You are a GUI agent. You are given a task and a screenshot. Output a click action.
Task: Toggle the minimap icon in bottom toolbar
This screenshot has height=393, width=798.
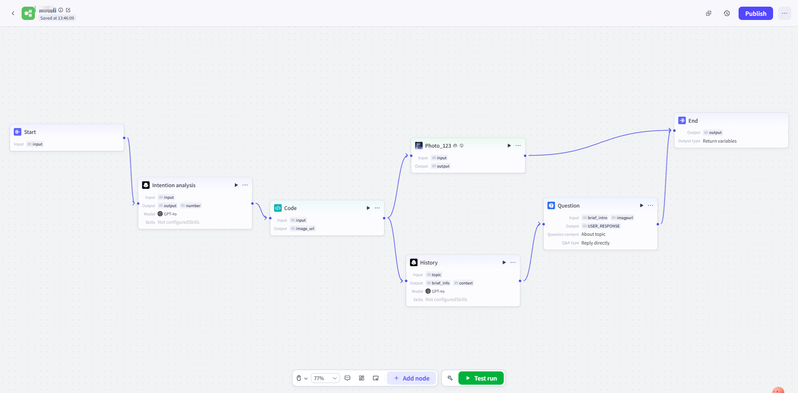(x=376, y=378)
